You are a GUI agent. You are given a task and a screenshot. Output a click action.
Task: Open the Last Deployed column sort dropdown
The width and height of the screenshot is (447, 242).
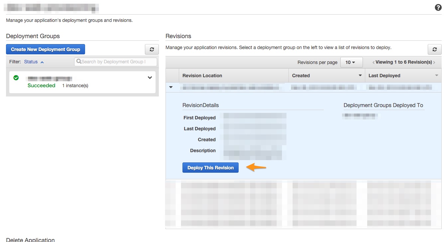point(437,75)
